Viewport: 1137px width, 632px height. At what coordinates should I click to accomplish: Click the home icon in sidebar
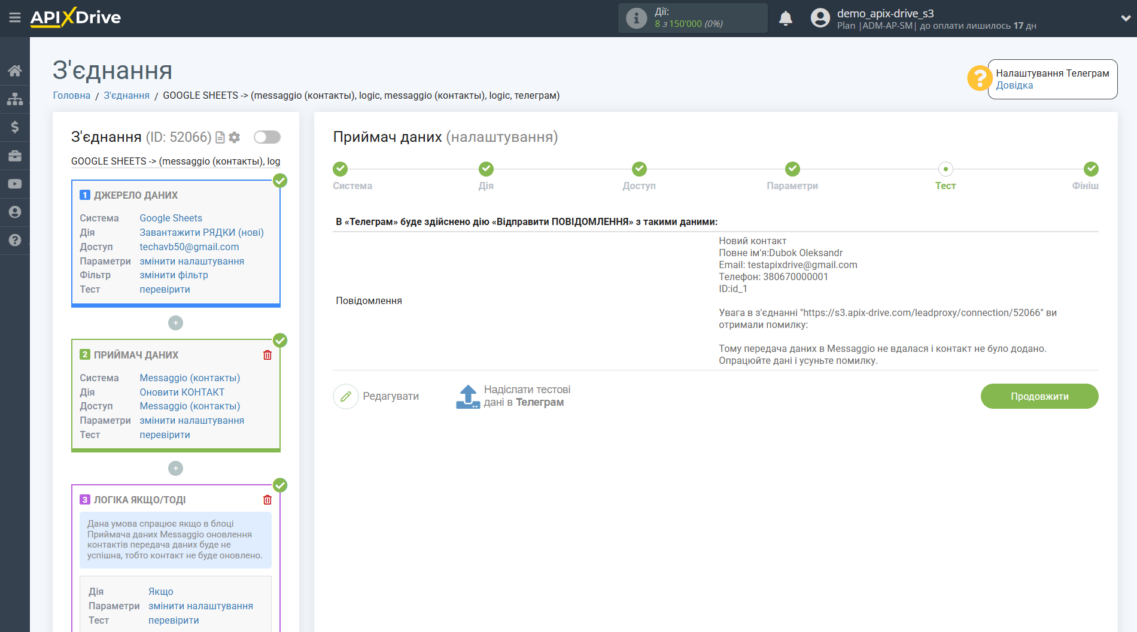click(15, 71)
